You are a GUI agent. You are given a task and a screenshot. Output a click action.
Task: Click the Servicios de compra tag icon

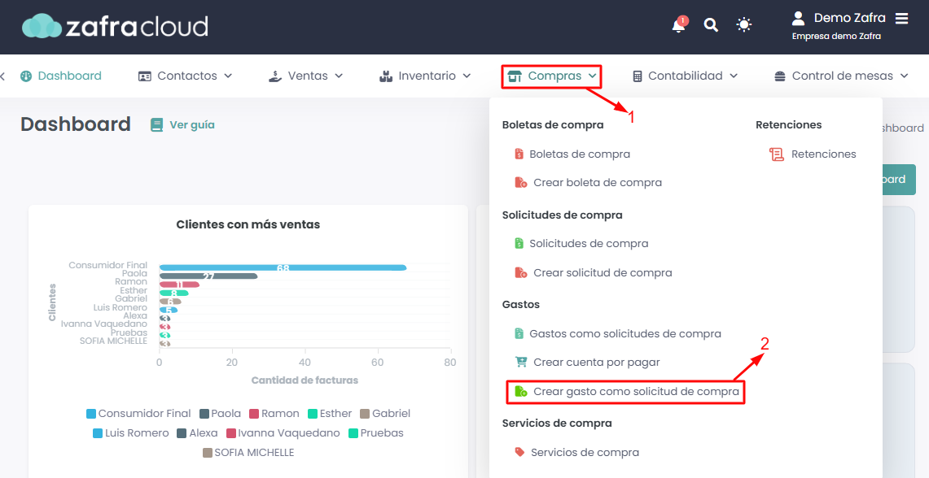519,453
